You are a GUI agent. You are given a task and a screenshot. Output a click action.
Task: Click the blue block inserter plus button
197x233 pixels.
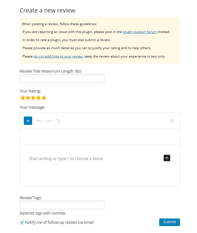[28, 121]
